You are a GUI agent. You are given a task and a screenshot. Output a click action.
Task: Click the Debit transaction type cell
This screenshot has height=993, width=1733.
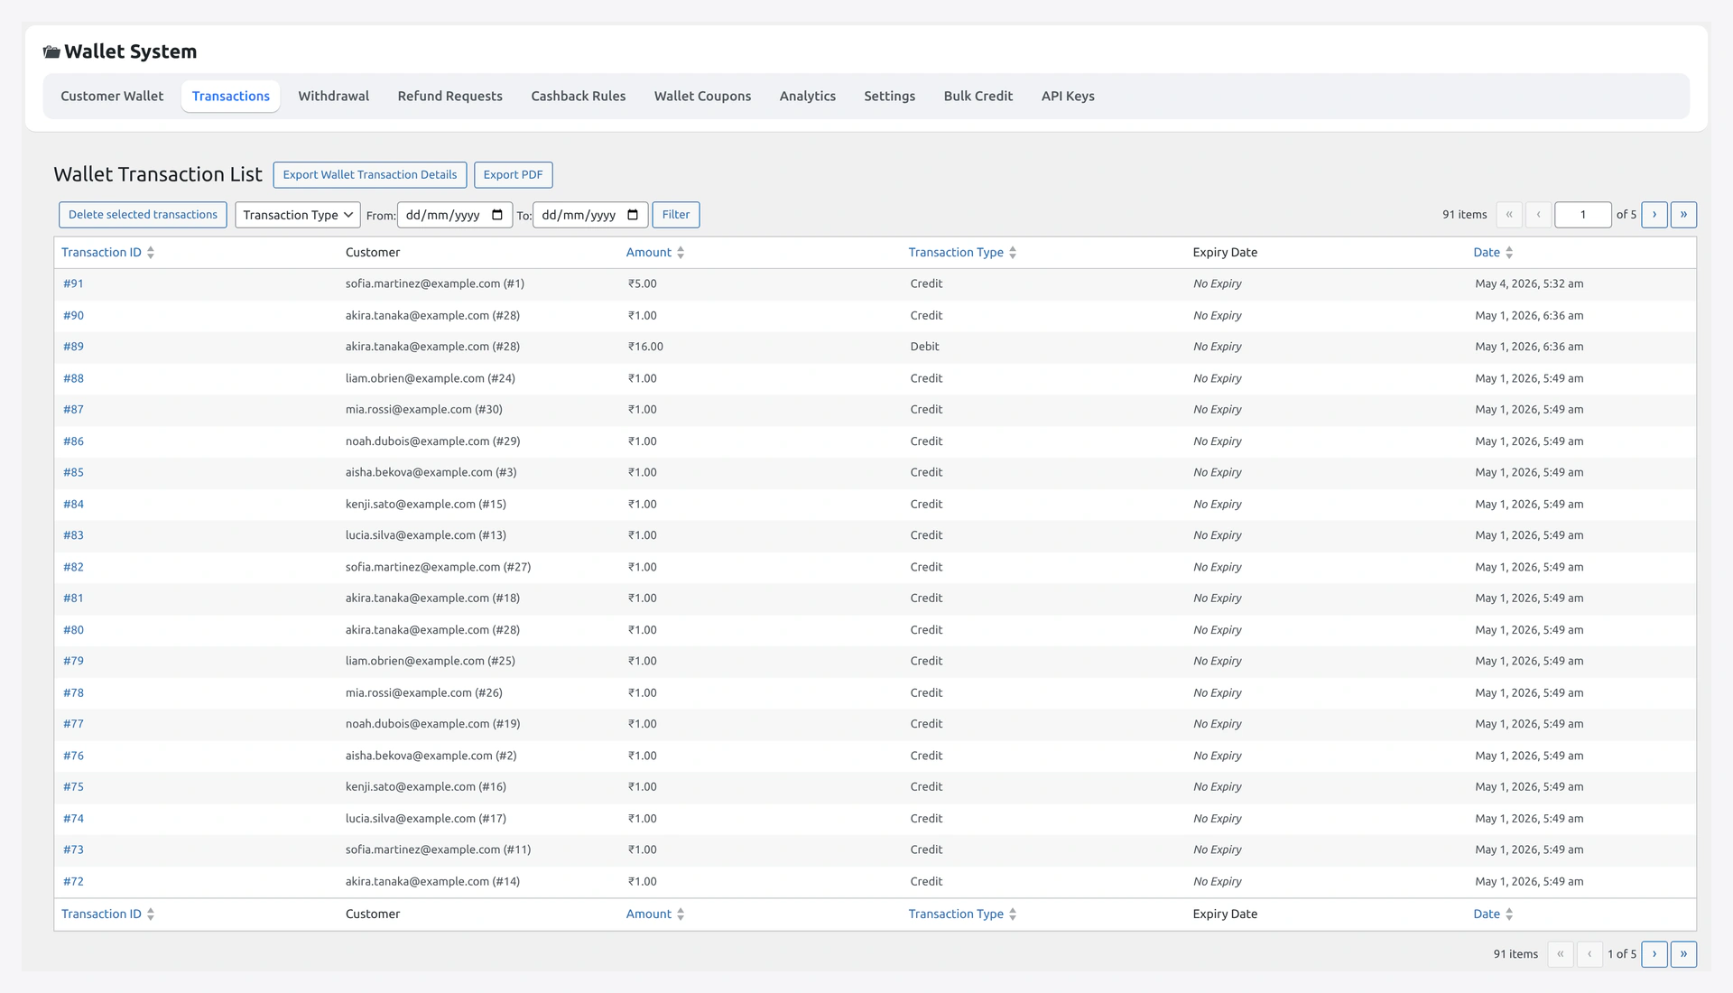924,347
